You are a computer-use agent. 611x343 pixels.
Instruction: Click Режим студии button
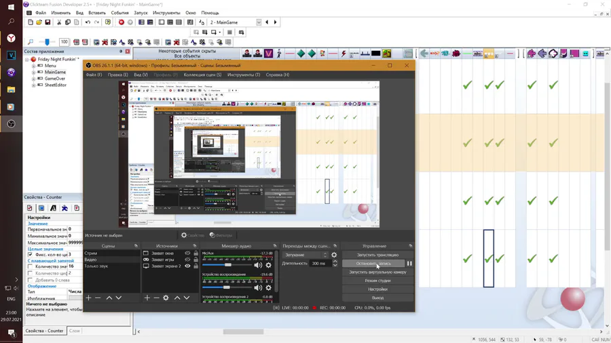click(377, 281)
